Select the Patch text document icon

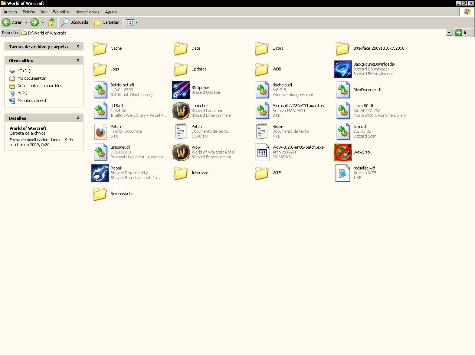181,132
